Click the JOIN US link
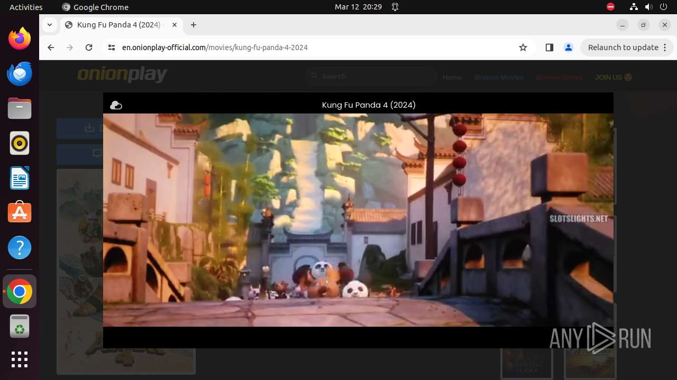 [x=614, y=77]
